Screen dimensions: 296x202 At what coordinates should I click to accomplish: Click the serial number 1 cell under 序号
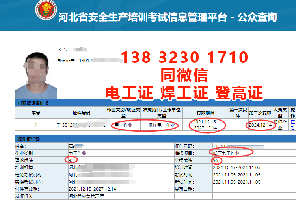point(35,125)
